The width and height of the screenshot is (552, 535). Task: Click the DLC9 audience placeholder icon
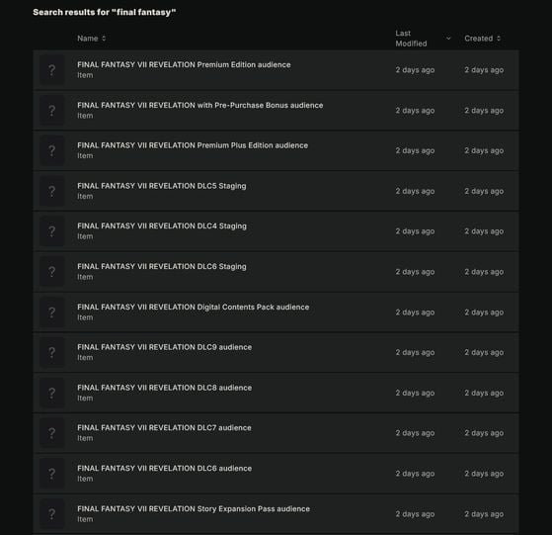click(x=51, y=352)
